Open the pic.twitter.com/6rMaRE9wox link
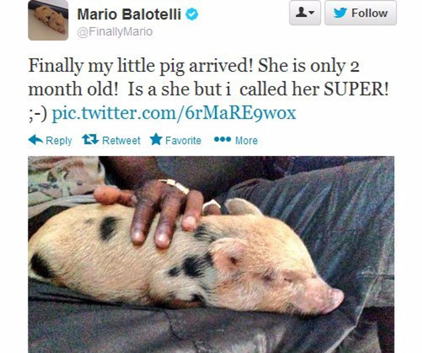 click(174, 113)
